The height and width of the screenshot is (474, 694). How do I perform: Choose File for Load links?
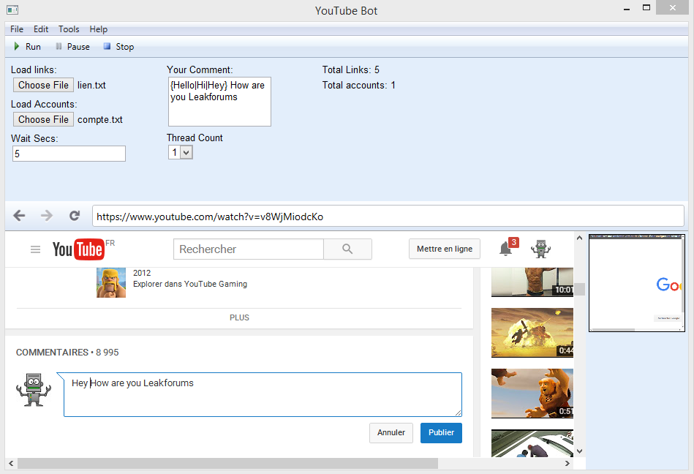(43, 85)
